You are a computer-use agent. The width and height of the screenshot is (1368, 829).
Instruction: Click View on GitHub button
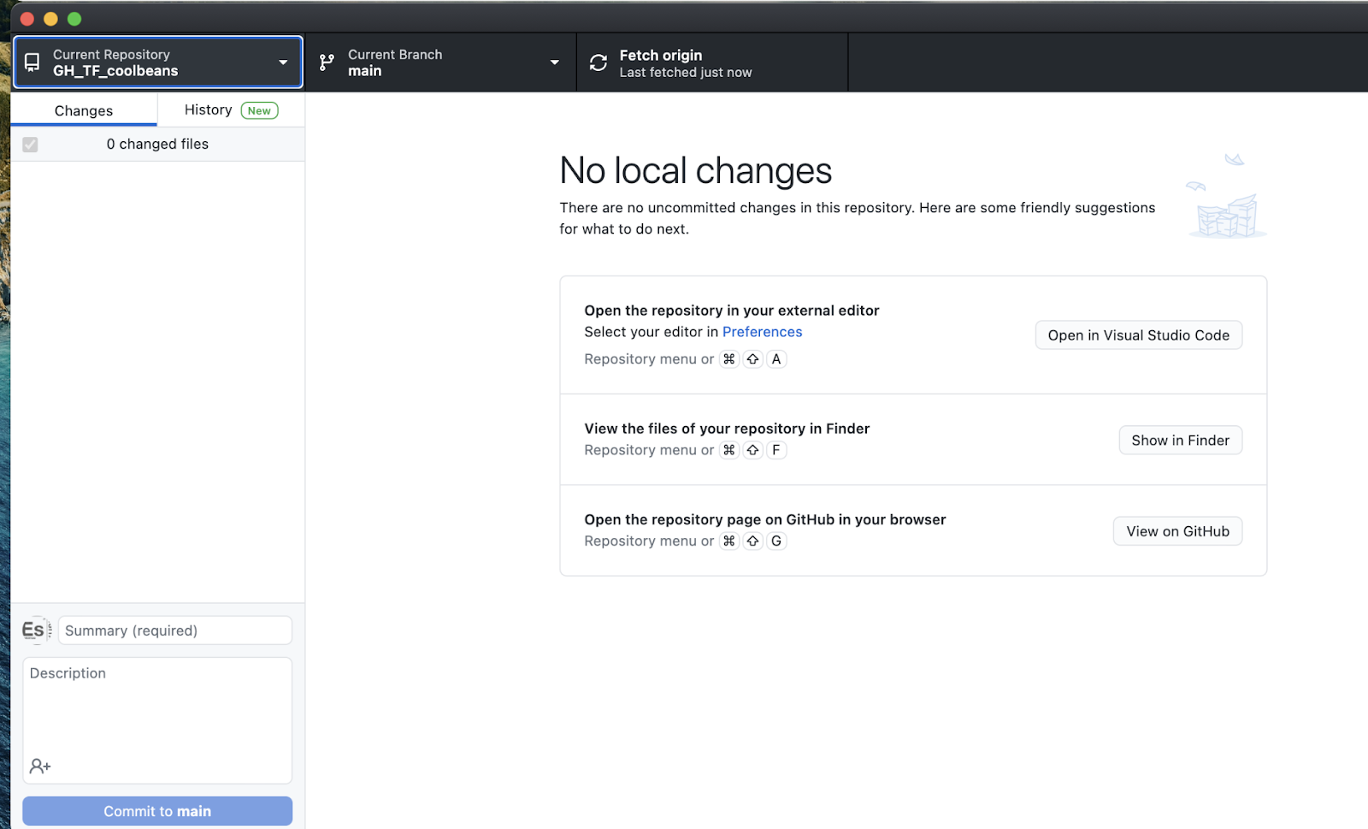pyautogui.click(x=1177, y=531)
